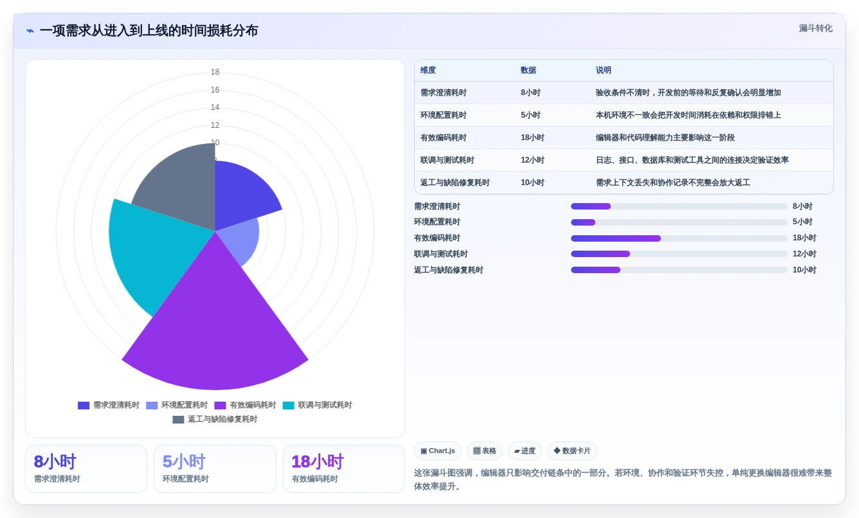859x518 pixels.
Task: Click description starting 本机环境不一致
Action: pos(689,116)
